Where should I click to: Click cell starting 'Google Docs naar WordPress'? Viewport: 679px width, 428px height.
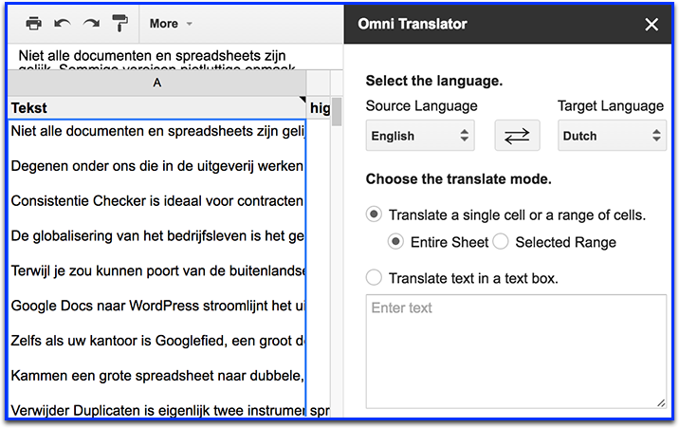pos(157,306)
